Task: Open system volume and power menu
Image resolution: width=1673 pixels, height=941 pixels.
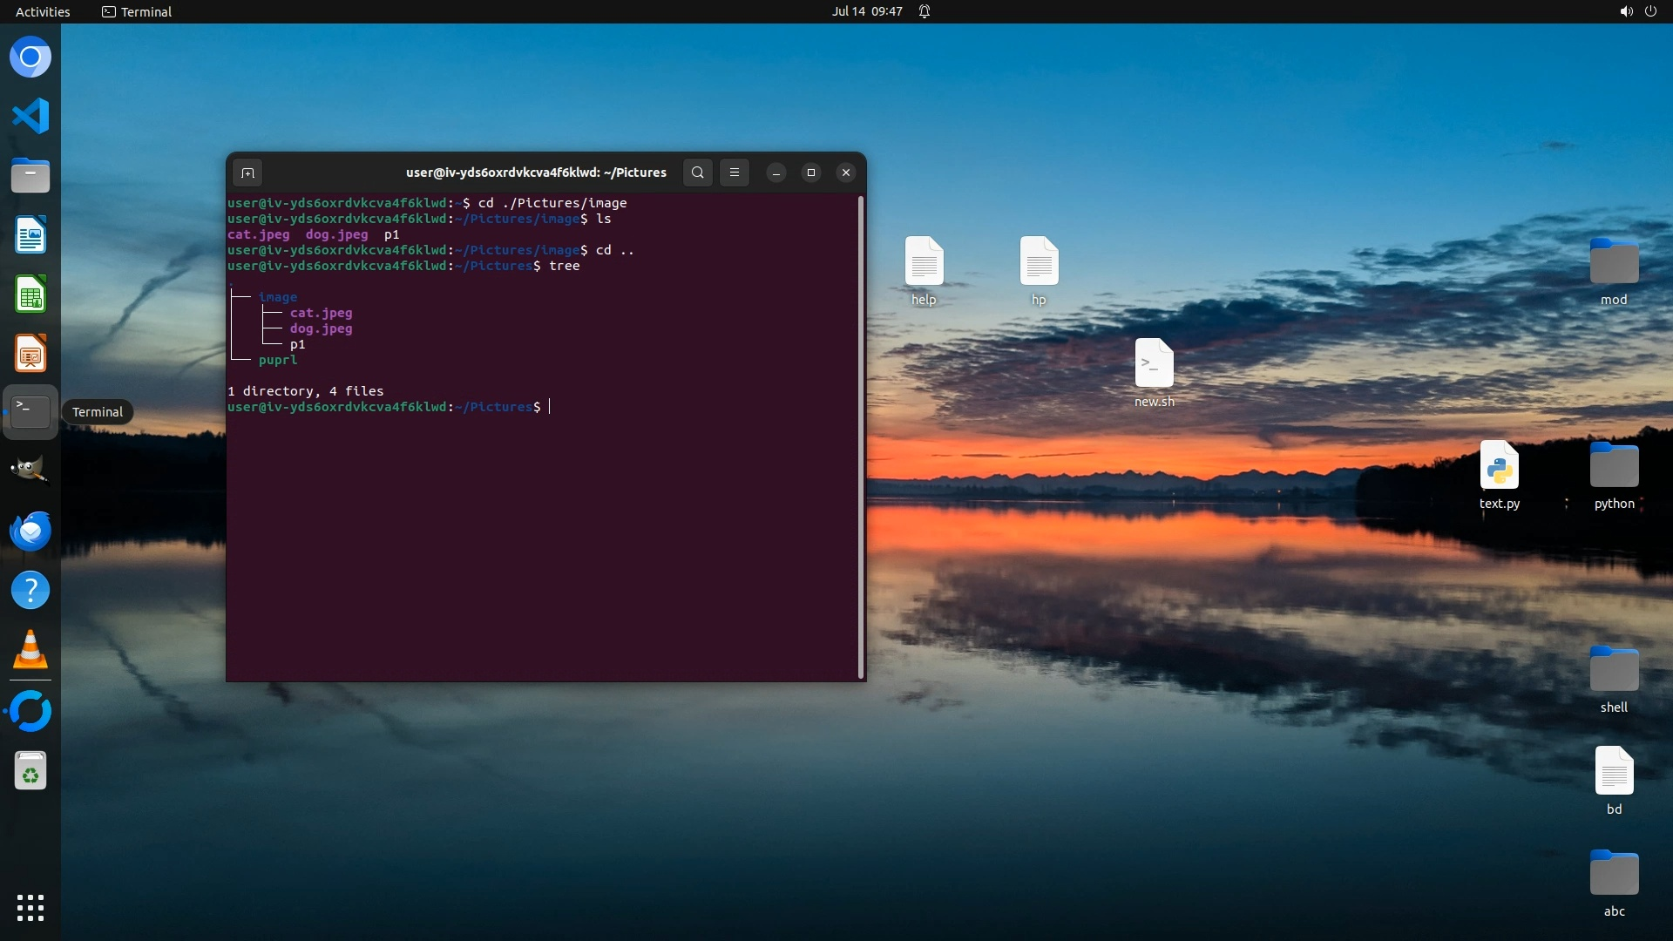Action: point(1637,11)
